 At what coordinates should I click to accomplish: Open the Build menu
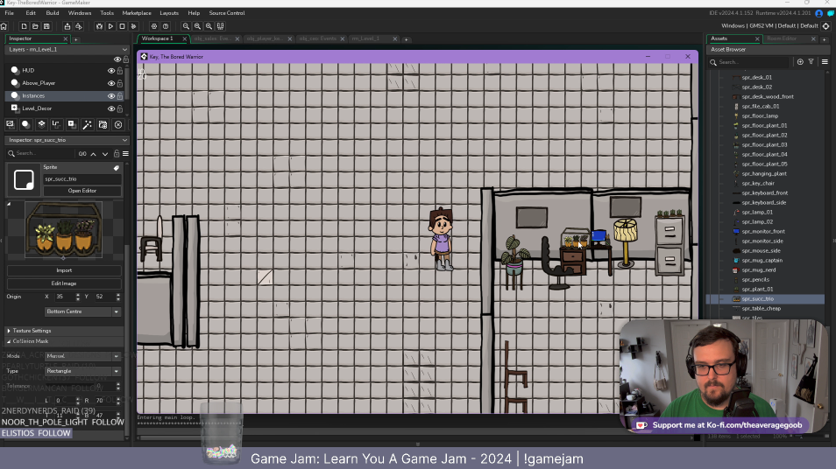pyautogui.click(x=53, y=13)
